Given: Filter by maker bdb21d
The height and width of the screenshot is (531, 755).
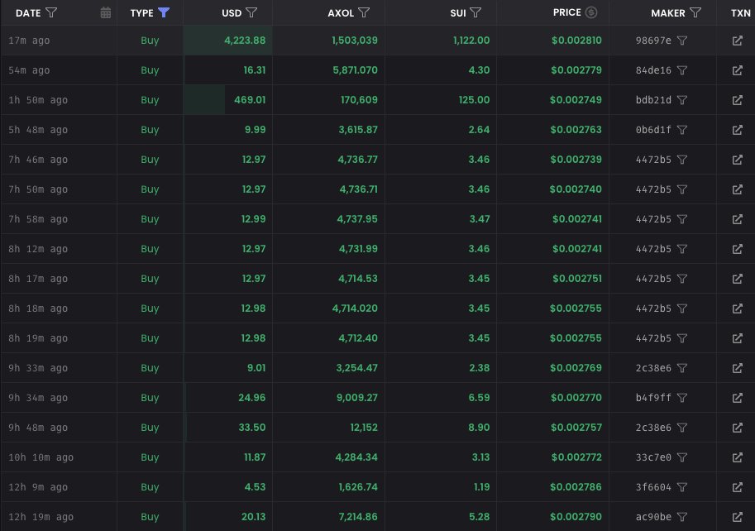Looking at the screenshot, I should click(x=681, y=100).
